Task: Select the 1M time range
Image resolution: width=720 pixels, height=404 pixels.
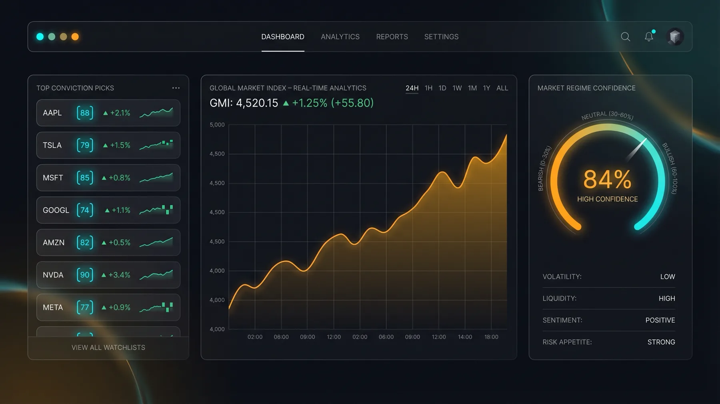Action: tap(472, 88)
